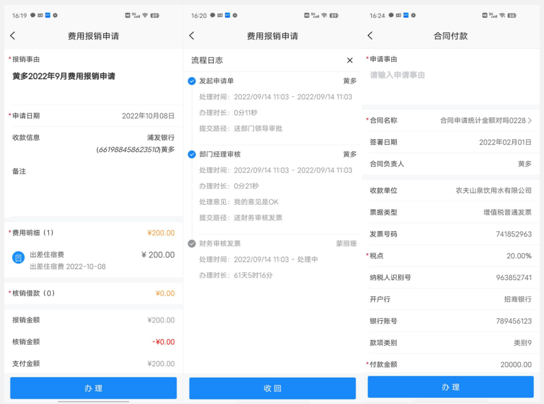
Task: Tap the blue 出差住宿费 expense item icon
Action: coord(18,257)
